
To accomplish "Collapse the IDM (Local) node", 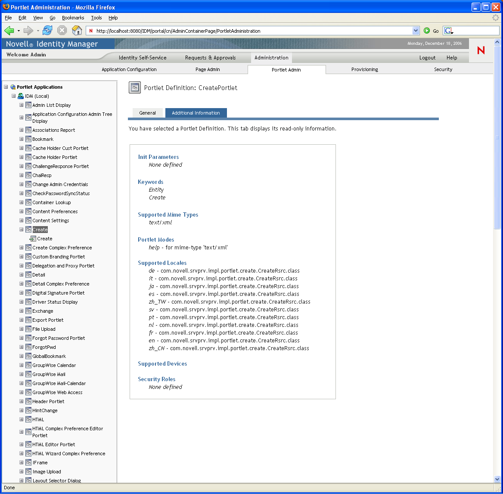I will click(13, 96).
